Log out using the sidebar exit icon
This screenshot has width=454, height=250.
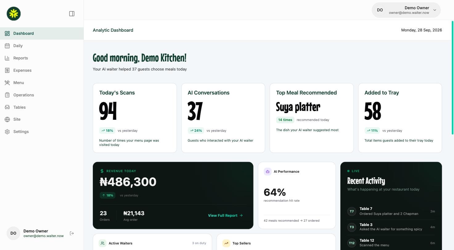[x=72, y=233]
